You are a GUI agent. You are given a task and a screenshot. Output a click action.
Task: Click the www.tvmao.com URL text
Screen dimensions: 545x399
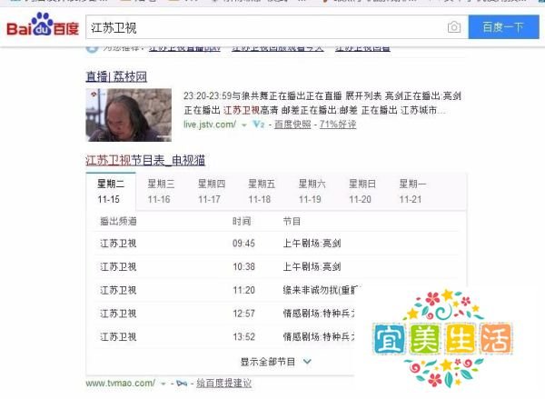click(121, 384)
